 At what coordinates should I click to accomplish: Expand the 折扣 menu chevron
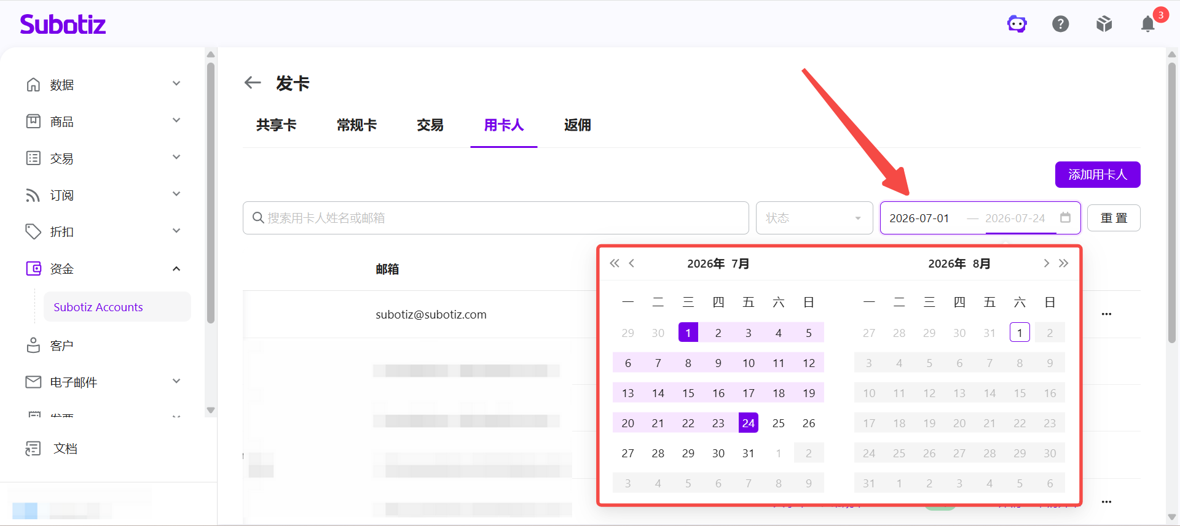[x=176, y=231]
